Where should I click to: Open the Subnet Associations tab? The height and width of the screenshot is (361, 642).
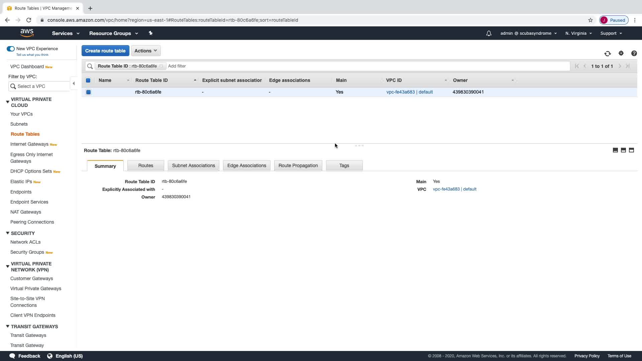point(193,165)
